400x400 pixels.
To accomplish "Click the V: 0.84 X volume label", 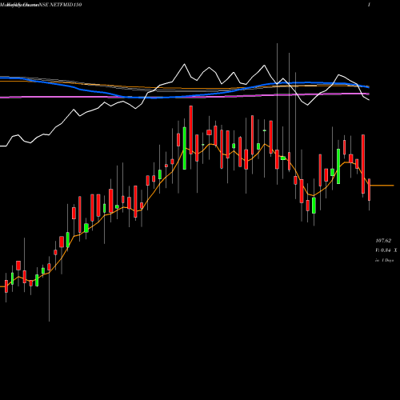I will (x=386, y=250).
